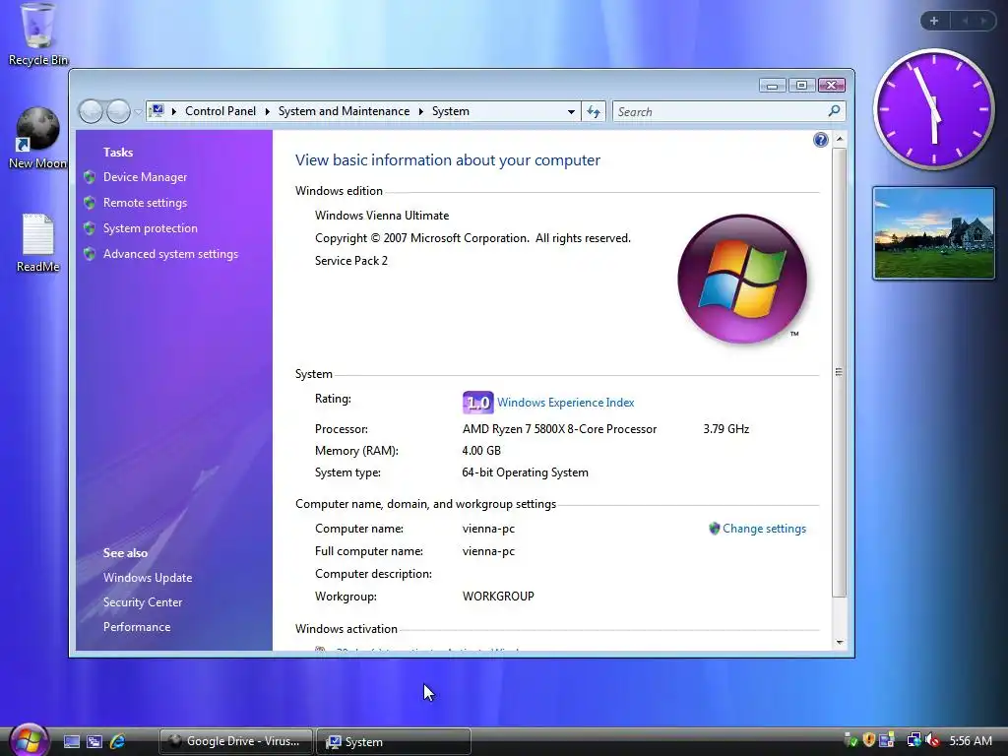Open Advanced system settings link
Screen dimensions: 1008x756
point(171,254)
